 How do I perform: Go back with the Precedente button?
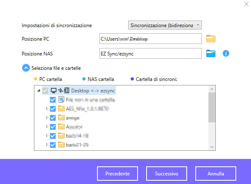tap(118, 174)
